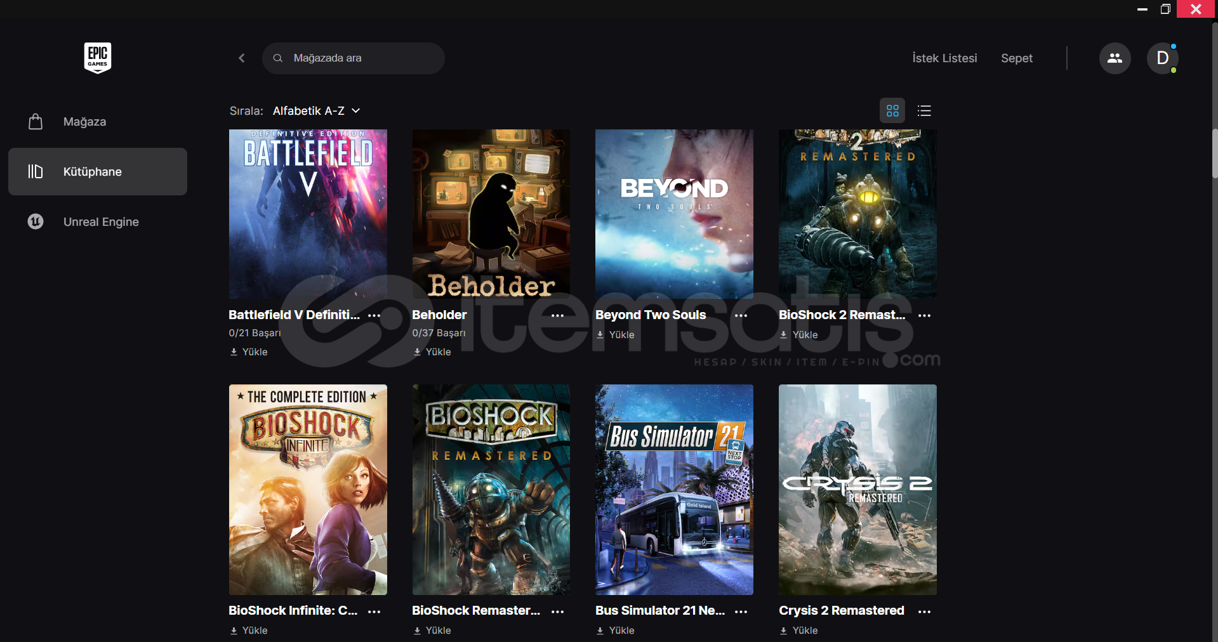Open BioShock Remastered three-dot options
1218x642 pixels.
pyautogui.click(x=557, y=612)
